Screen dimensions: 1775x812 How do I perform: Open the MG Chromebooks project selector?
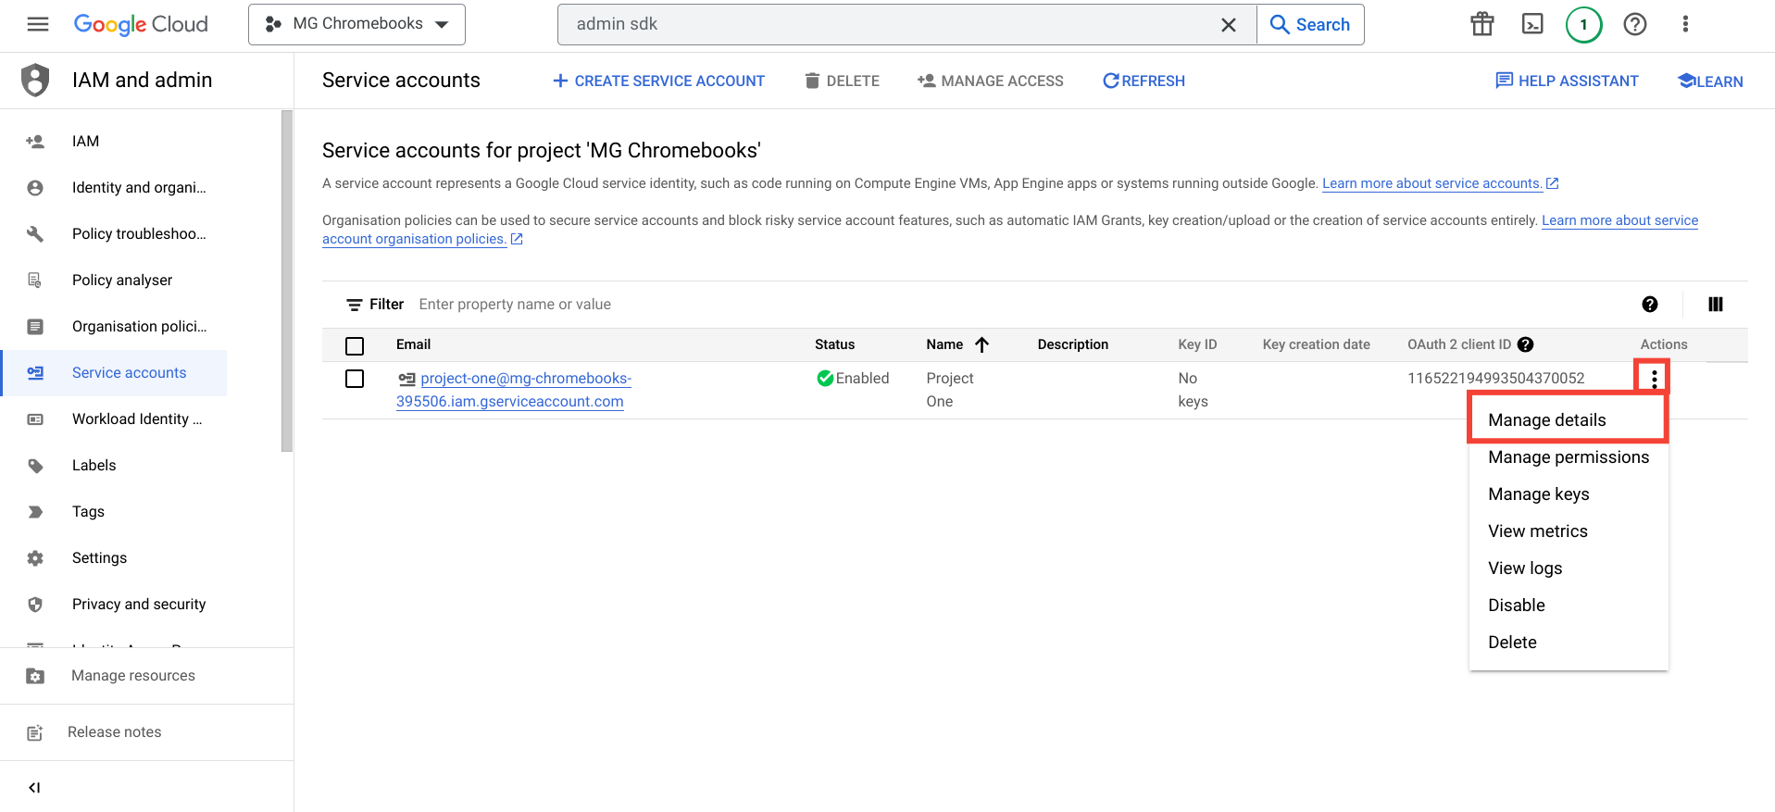click(356, 24)
